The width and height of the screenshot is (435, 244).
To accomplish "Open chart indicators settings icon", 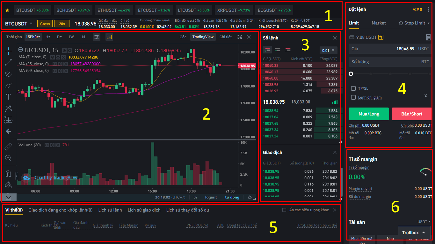I will coord(97,37).
